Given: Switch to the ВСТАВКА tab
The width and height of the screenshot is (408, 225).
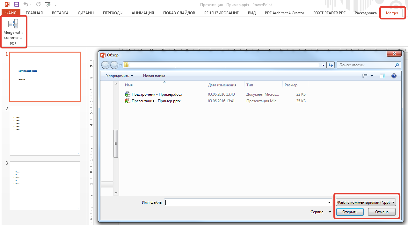Looking at the screenshot, I should (60, 13).
